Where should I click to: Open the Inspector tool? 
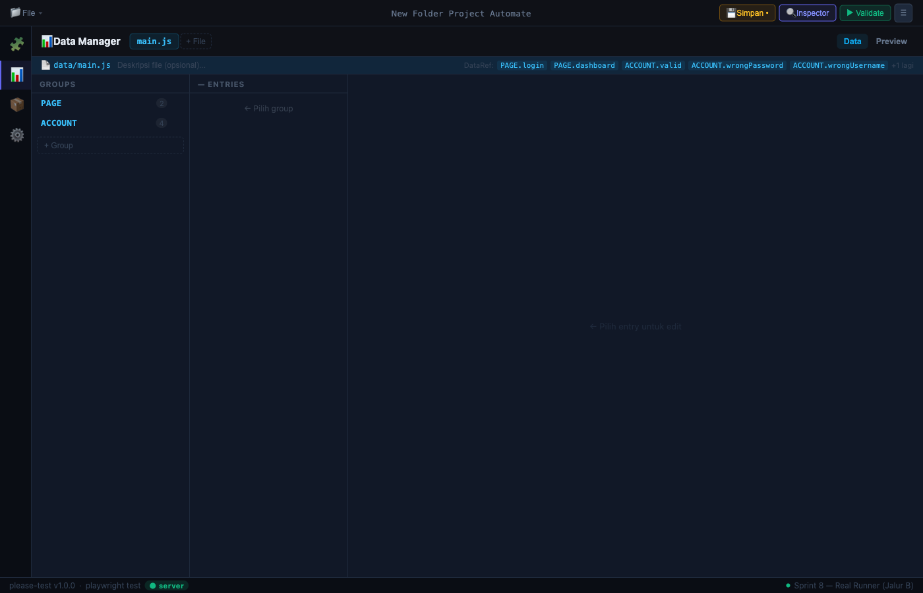808,13
